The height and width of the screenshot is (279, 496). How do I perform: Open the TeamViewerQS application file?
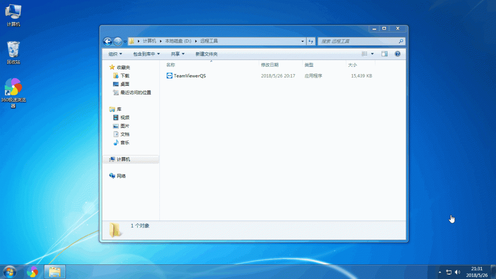click(189, 76)
